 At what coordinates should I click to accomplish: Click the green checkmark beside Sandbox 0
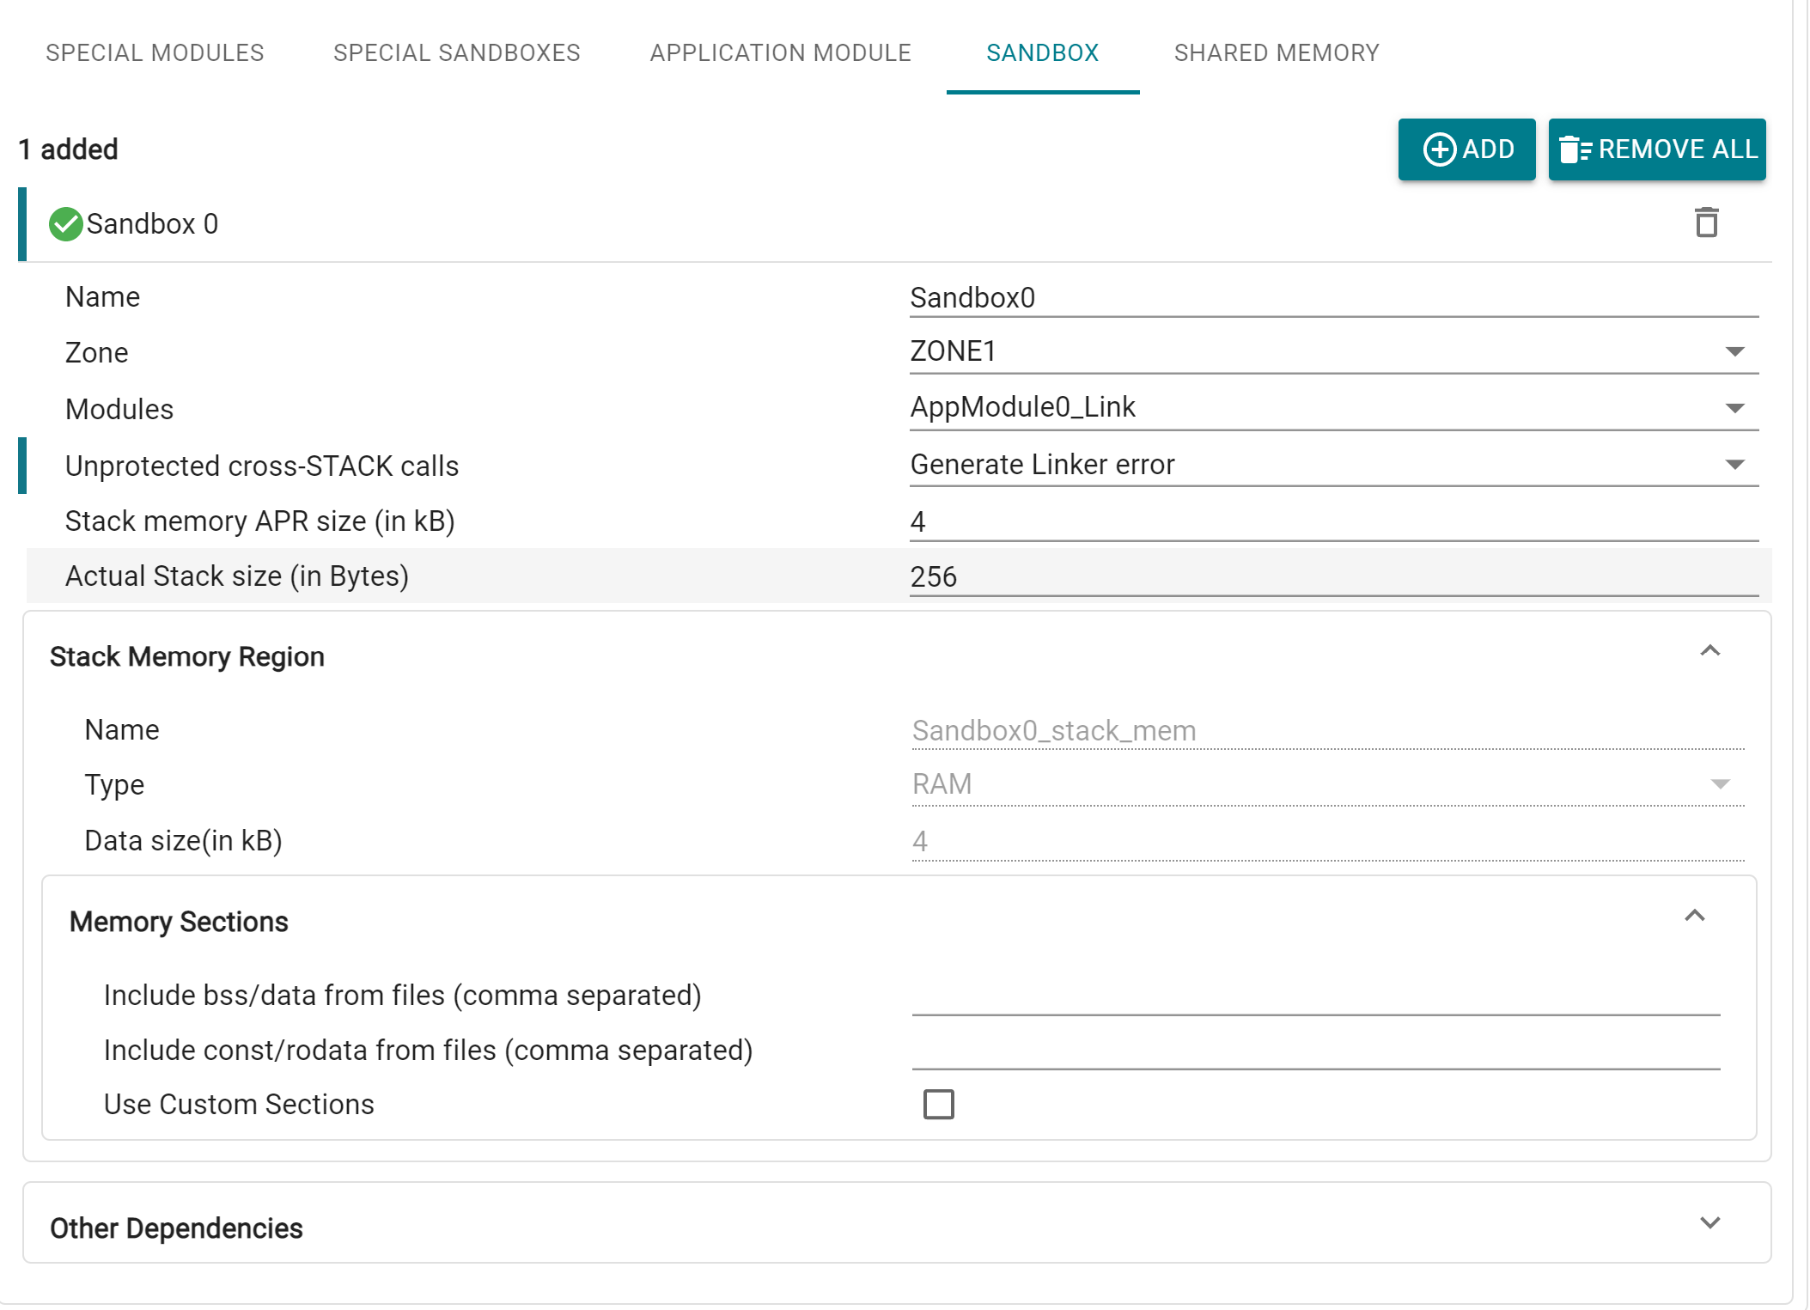coord(65,222)
